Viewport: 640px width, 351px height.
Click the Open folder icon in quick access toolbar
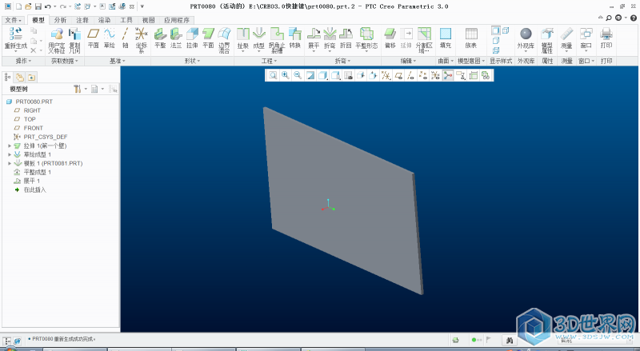[28, 6]
